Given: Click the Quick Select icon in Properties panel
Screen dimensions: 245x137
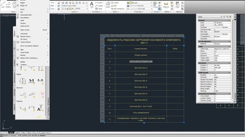Looking at the screenshot, I should (x=230, y=17).
